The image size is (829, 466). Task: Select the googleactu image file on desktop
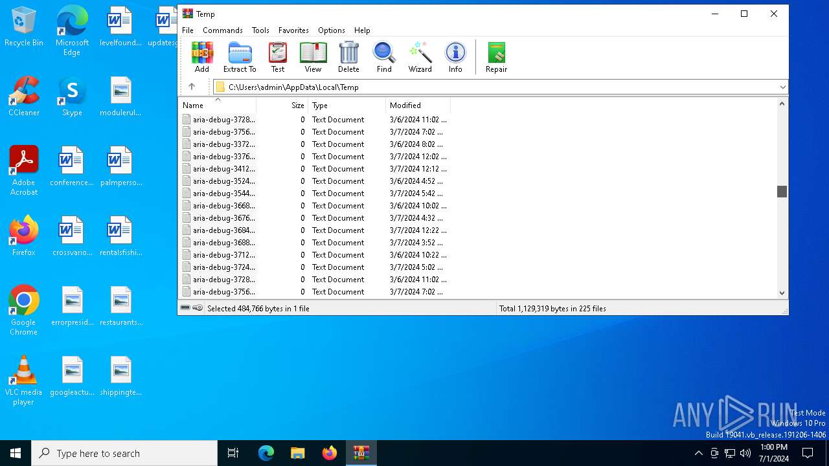coord(72,376)
